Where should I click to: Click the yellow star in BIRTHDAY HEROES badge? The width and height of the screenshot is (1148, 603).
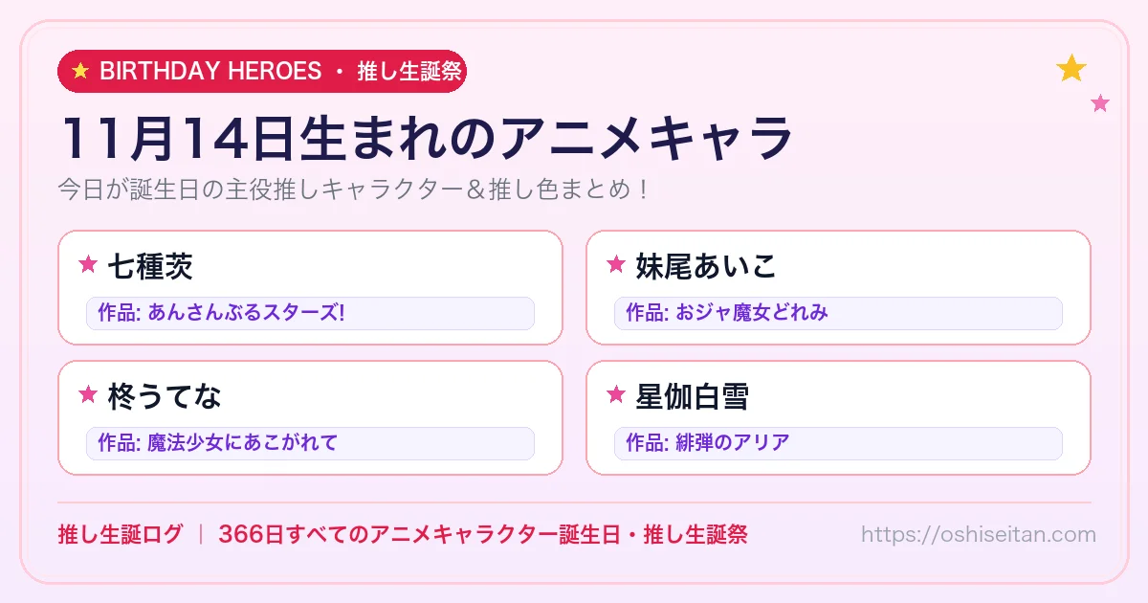tap(80, 71)
